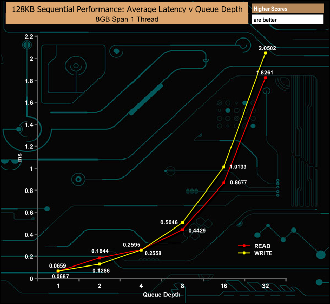Click the chart title 128KB Sequential Performance
The image size is (330, 304).
pyautogui.click(x=127, y=9)
